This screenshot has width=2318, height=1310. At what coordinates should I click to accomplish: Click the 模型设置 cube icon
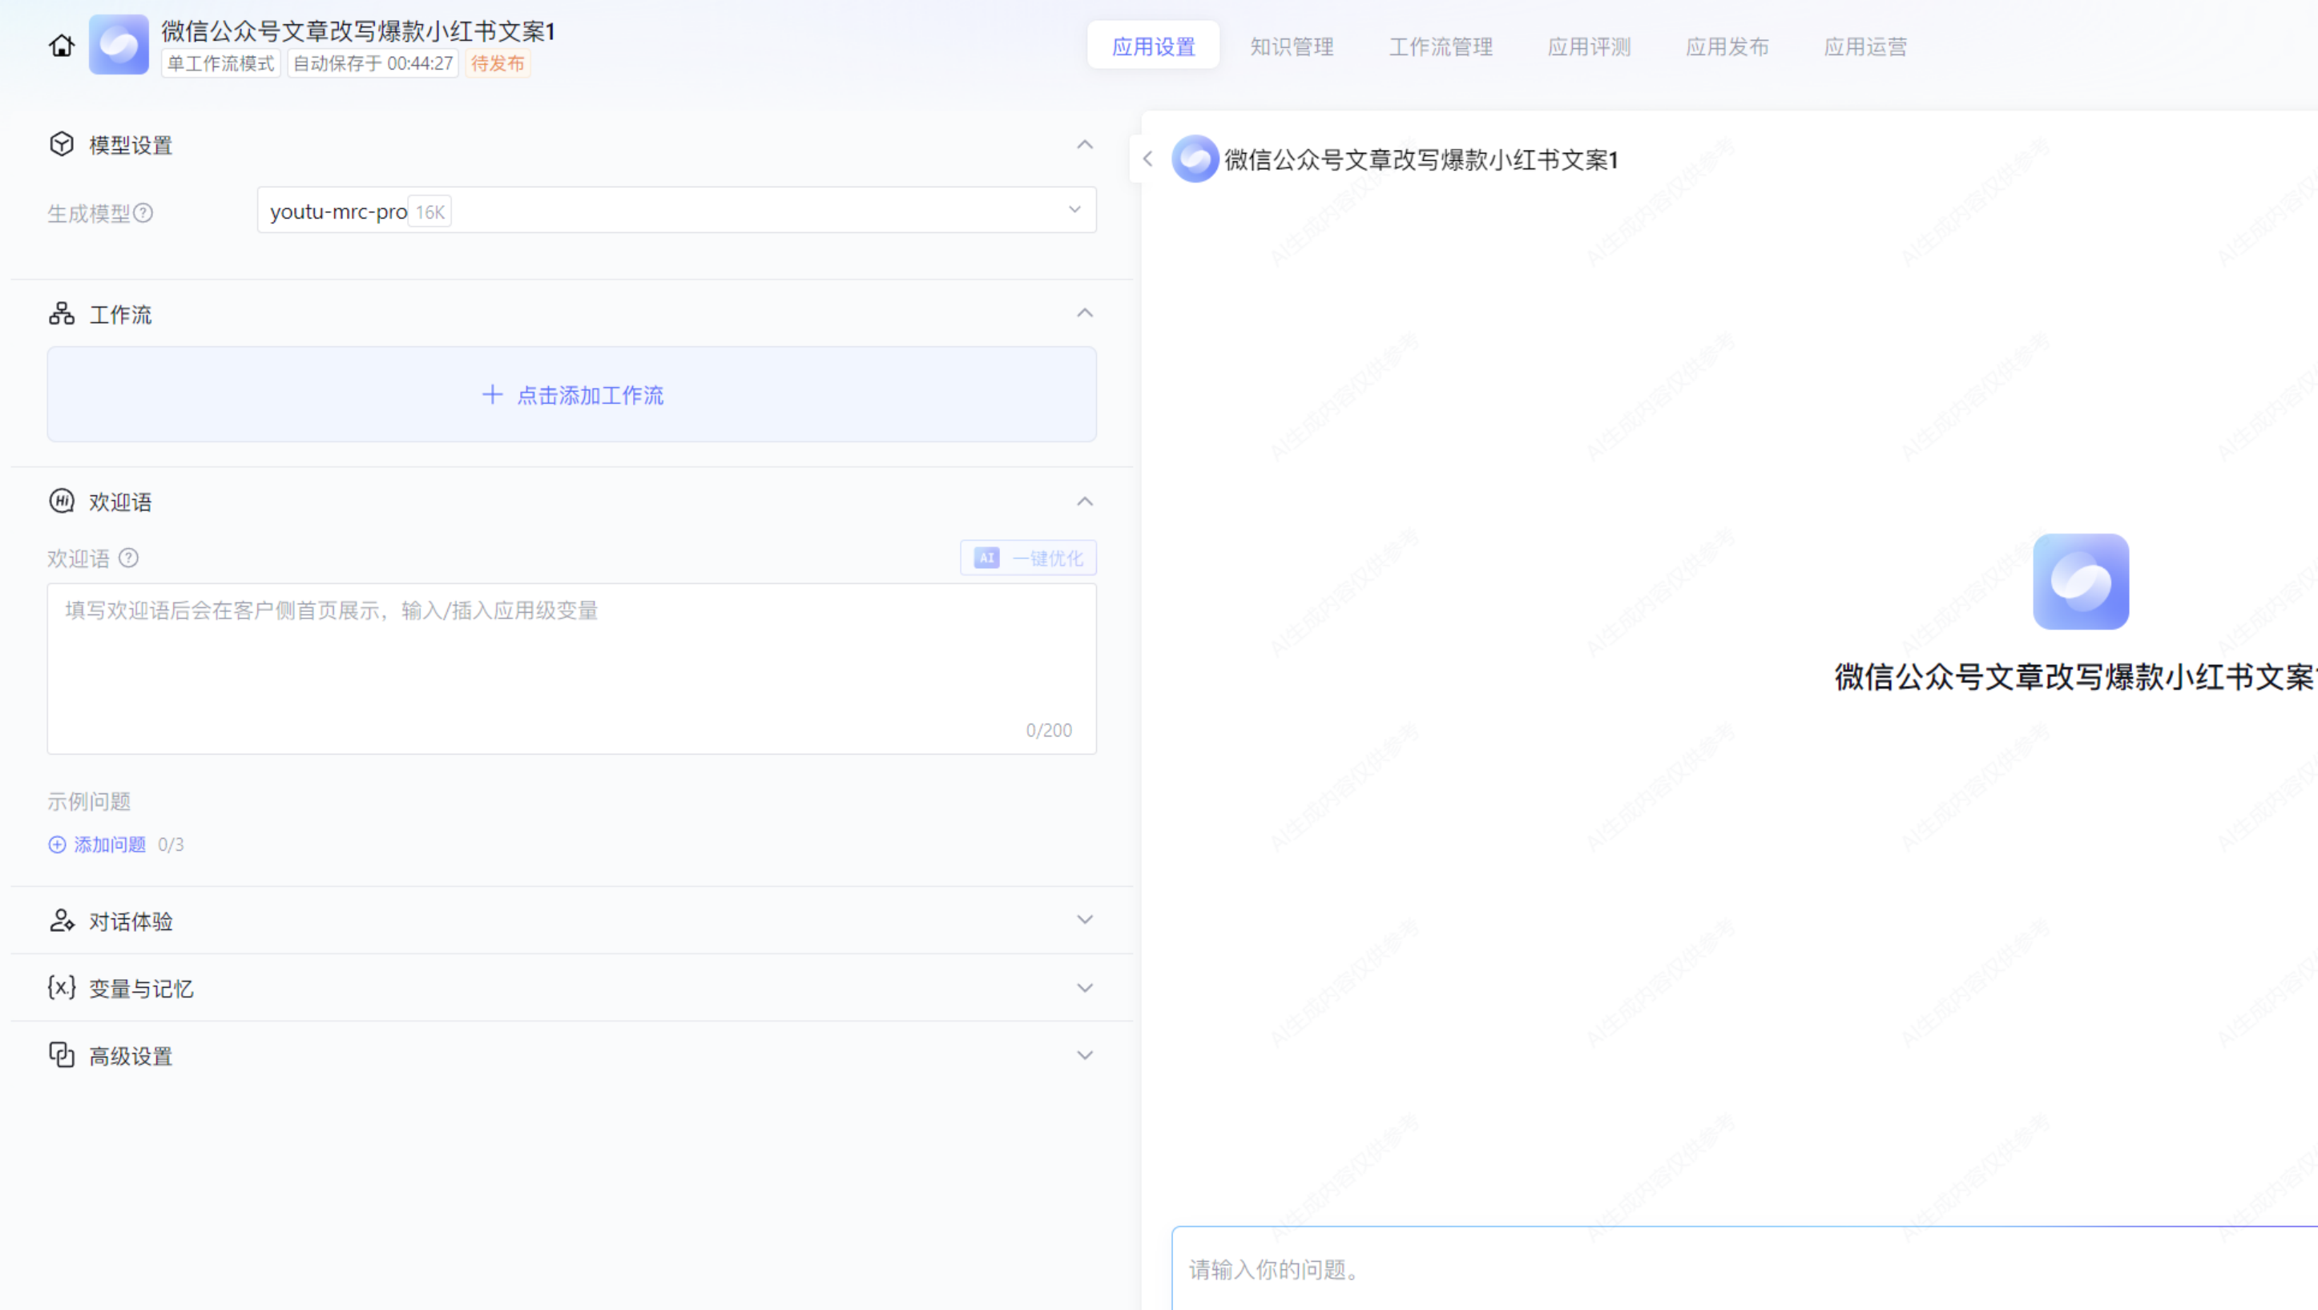[x=61, y=144]
